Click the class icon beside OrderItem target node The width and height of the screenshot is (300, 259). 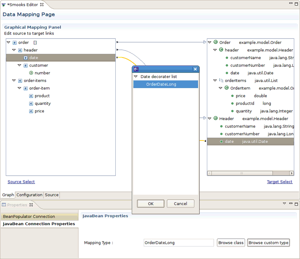tap(227, 88)
